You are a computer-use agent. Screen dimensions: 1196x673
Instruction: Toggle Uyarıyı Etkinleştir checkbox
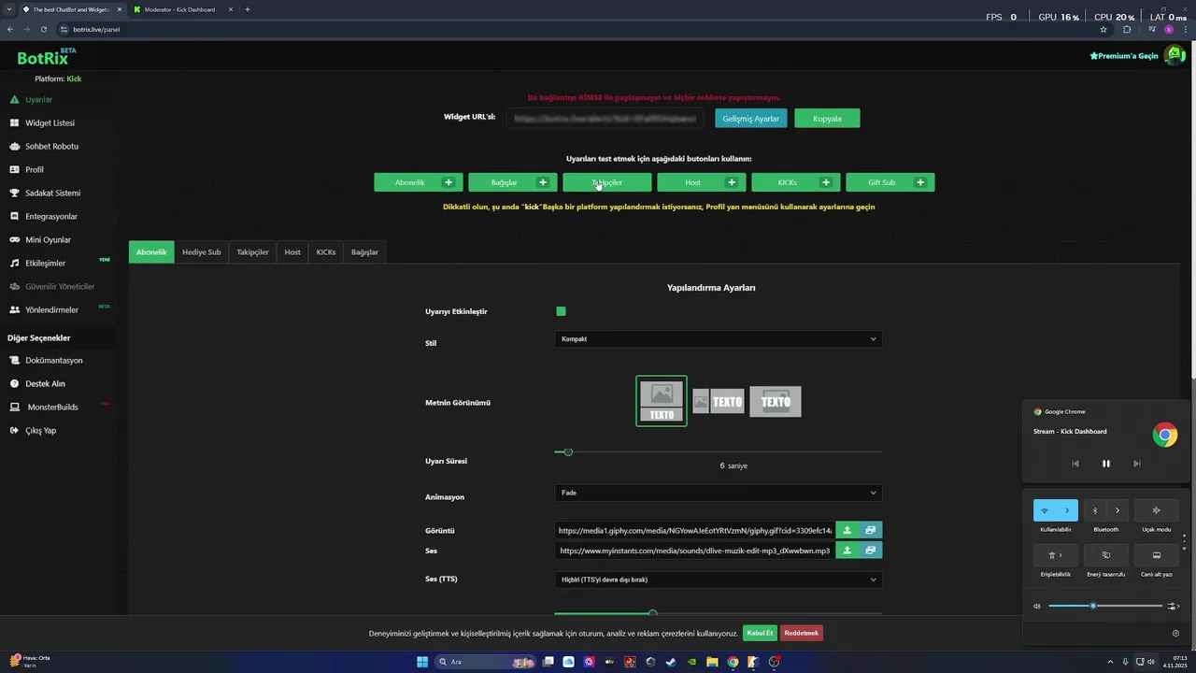[561, 311]
